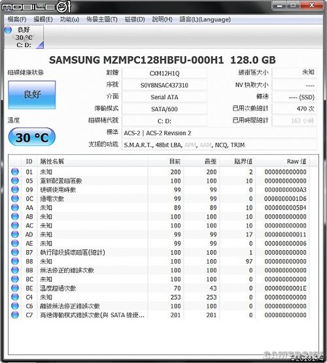Open the 功能(u) menu
This screenshot has width=327, height=363.
pos(69,19)
